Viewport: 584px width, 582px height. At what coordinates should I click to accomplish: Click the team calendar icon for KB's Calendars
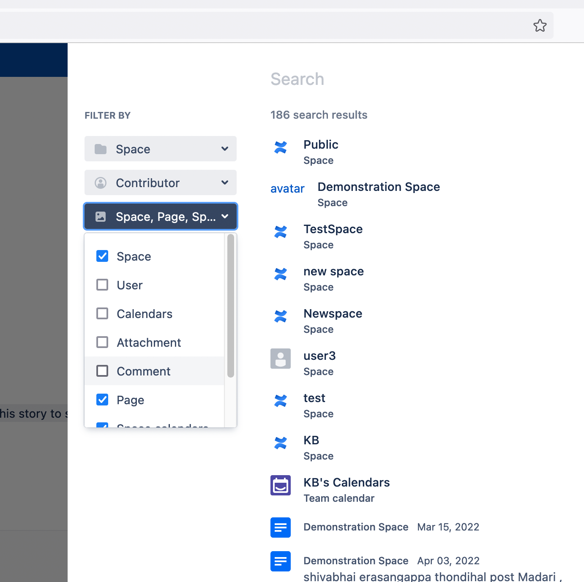click(x=280, y=485)
